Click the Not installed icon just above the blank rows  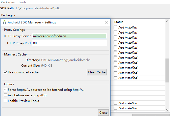pyautogui.click(x=115, y=78)
